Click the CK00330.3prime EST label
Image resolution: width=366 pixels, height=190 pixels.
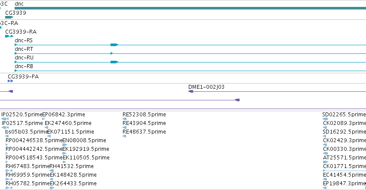coord(344,149)
